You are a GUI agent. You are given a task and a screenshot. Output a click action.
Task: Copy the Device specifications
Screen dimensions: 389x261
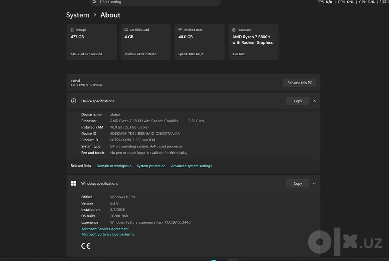point(298,101)
